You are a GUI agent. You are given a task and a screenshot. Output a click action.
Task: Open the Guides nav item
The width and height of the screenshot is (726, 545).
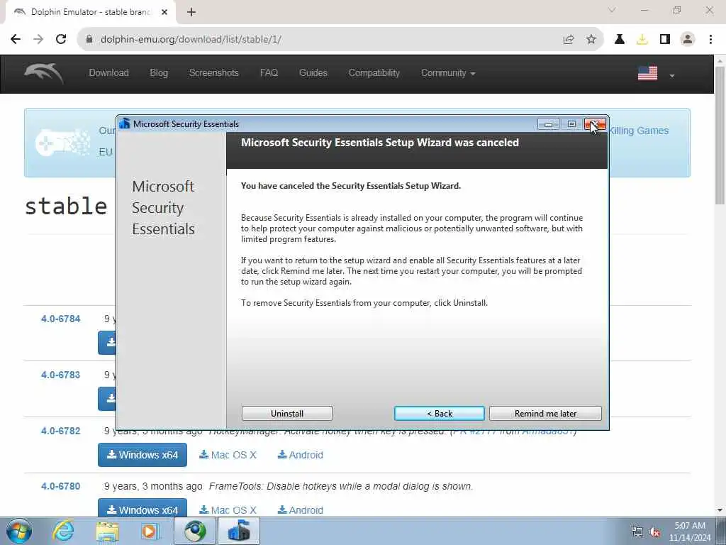(x=313, y=73)
